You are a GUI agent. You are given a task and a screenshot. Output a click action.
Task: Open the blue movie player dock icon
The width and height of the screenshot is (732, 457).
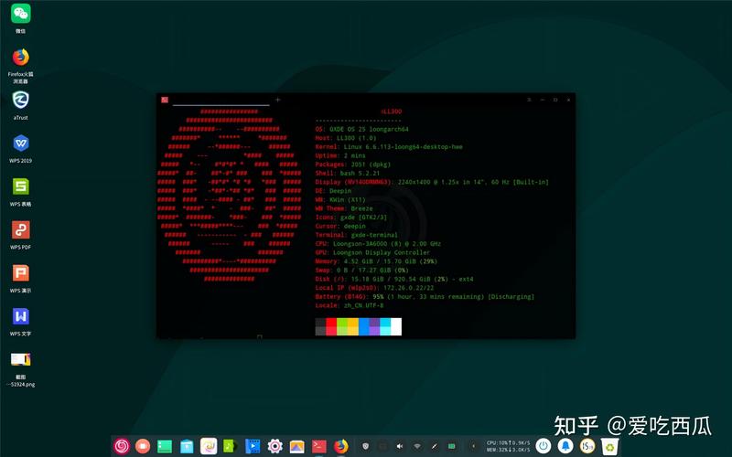coord(253,446)
